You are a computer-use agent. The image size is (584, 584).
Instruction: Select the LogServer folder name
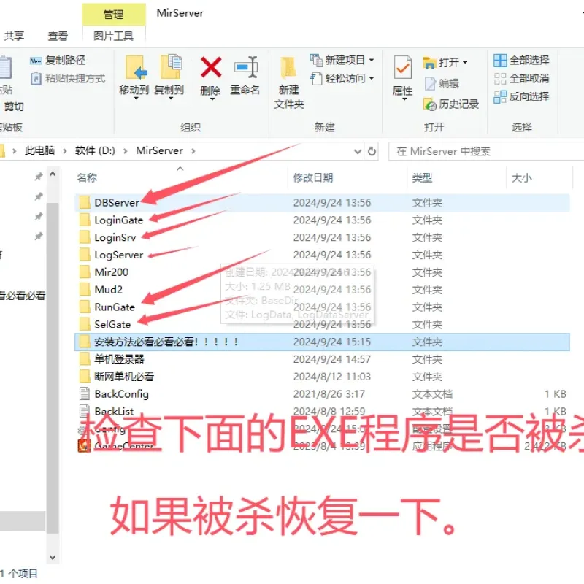pyautogui.click(x=119, y=255)
